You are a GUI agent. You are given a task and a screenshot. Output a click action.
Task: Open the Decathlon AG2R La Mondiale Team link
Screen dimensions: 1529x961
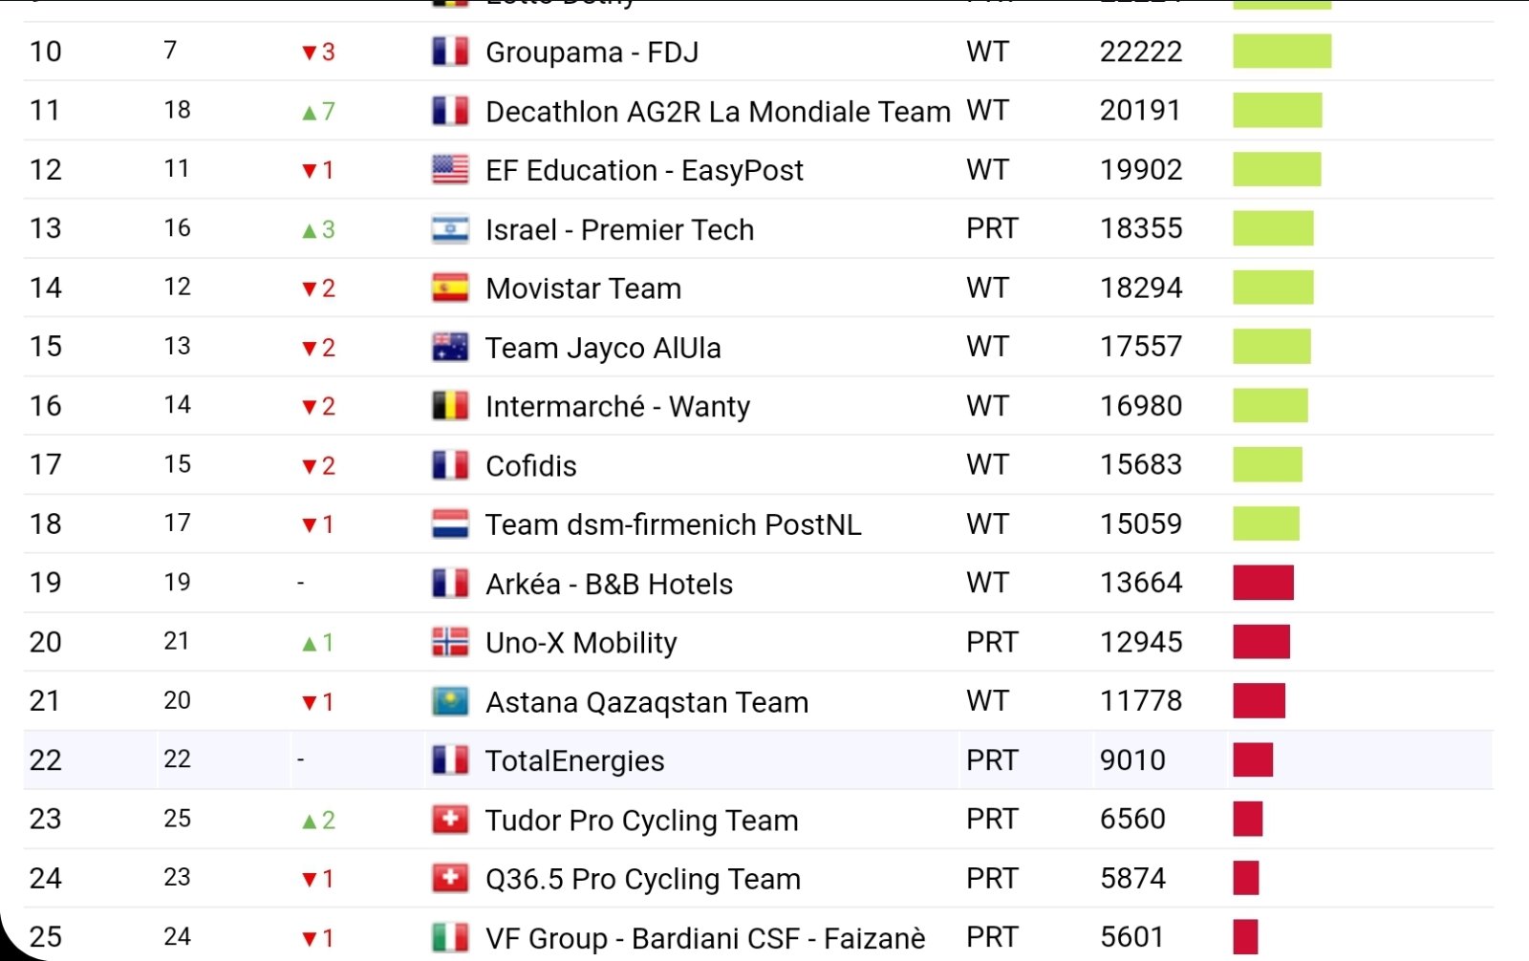pos(718,112)
